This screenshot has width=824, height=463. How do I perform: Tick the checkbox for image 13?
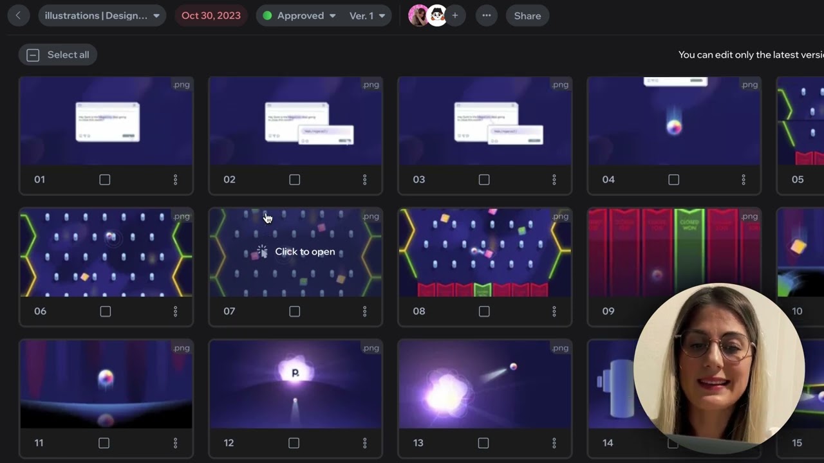click(x=483, y=443)
